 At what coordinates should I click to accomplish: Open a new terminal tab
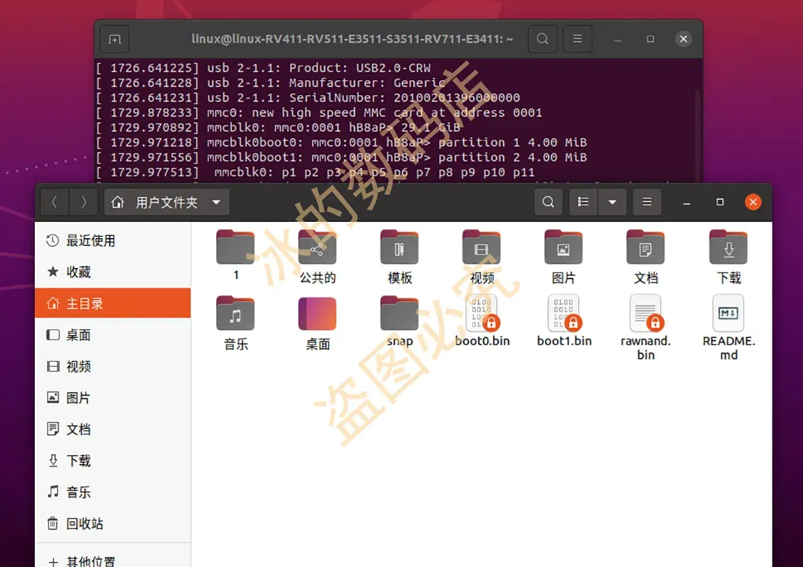pyautogui.click(x=114, y=39)
